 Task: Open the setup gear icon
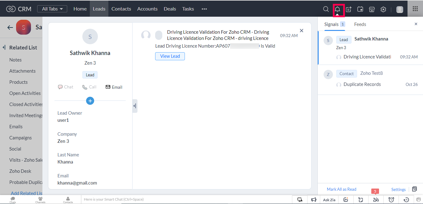[x=383, y=9]
